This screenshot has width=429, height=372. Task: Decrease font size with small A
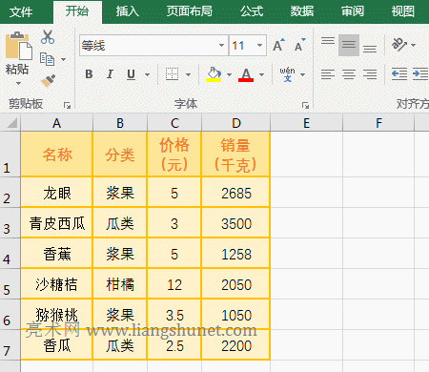click(299, 45)
